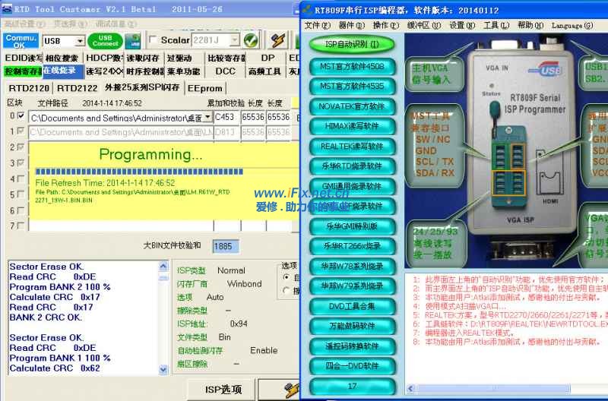
Task: Click the 大BIN文件校验和 field showing 1885
Action: click(225, 246)
